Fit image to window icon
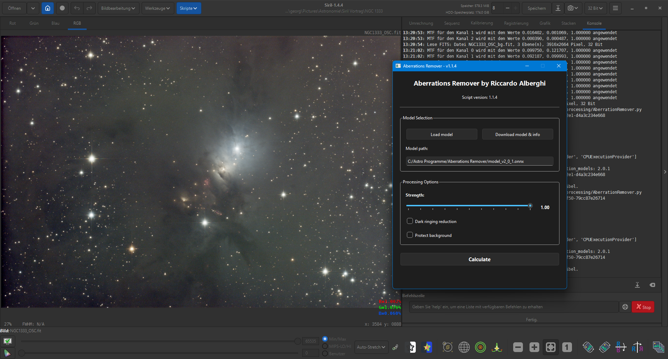The height and width of the screenshot is (359, 668). (x=551, y=347)
